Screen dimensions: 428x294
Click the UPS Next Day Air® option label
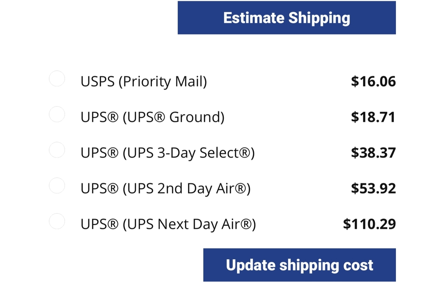(168, 224)
